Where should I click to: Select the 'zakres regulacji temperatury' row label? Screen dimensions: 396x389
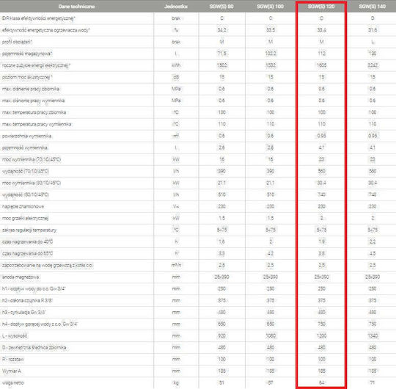pos(29,230)
